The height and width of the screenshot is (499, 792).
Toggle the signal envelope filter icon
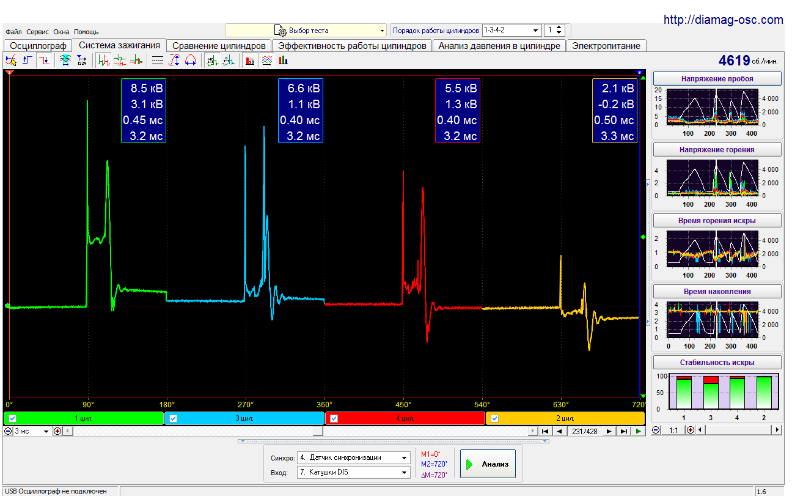click(65, 60)
